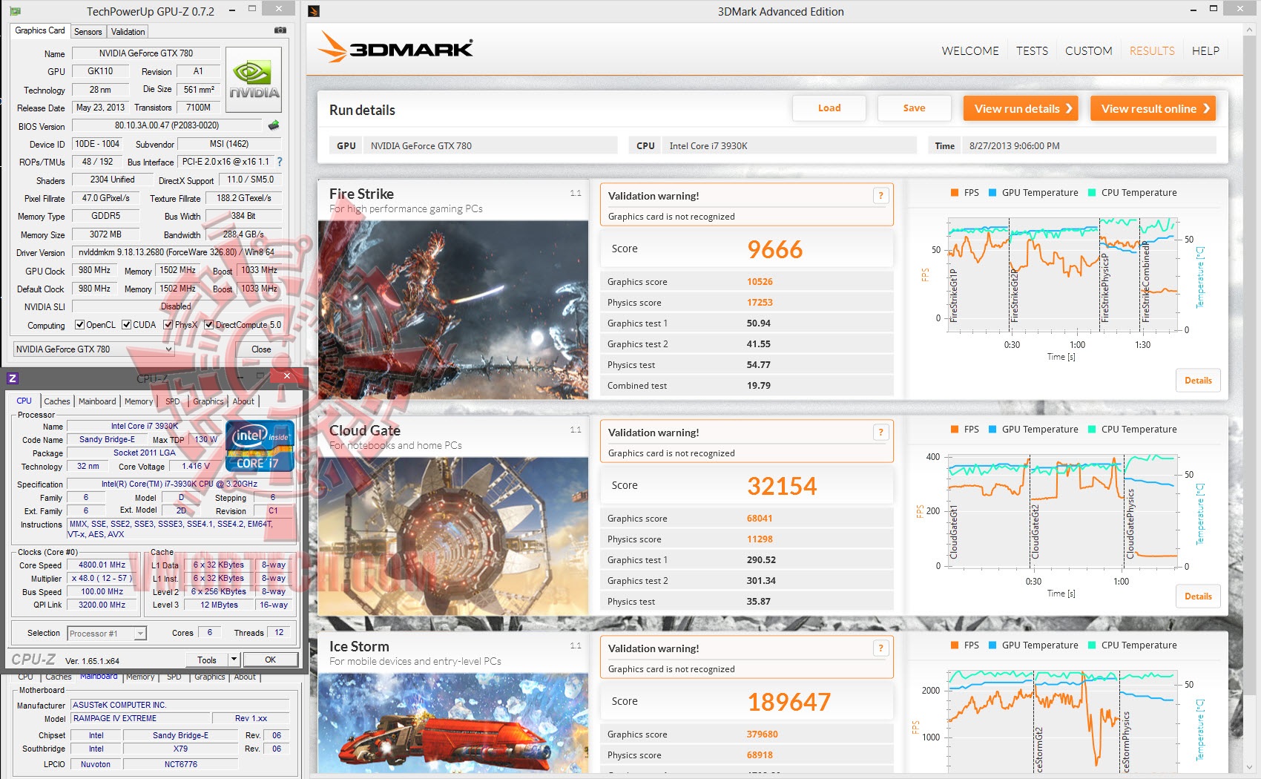Click the Fire Strike FPS legend swatch
The height and width of the screenshot is (779, 1261).
click(x=955, y=193)
